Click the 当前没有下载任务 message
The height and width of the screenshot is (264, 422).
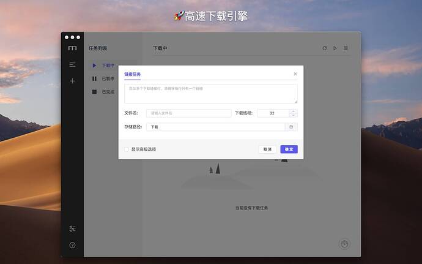(252, 208)
